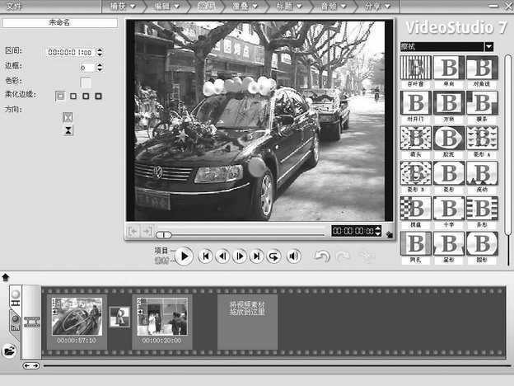Jump to the start with Home button
This screenshot has height=386, width=514.
tap(206, 257)
